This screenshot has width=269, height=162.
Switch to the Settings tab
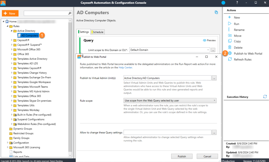pos(83,32)
